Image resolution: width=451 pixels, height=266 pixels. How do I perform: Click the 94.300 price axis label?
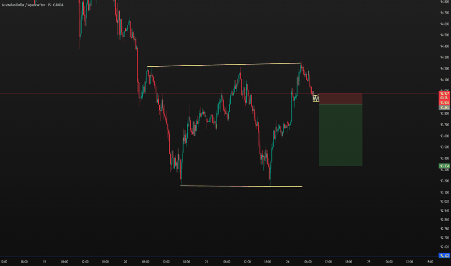(x=444, y=58)
